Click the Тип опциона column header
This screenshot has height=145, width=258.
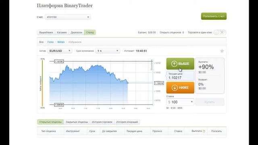pos(48,131)
